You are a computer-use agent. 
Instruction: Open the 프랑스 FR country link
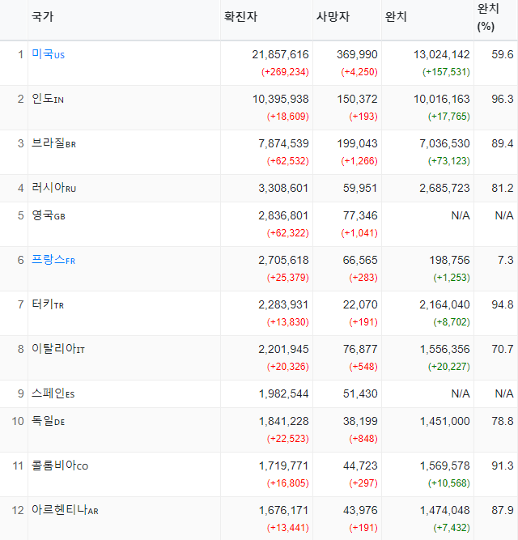pyautogui.click(x=53, y=260)
